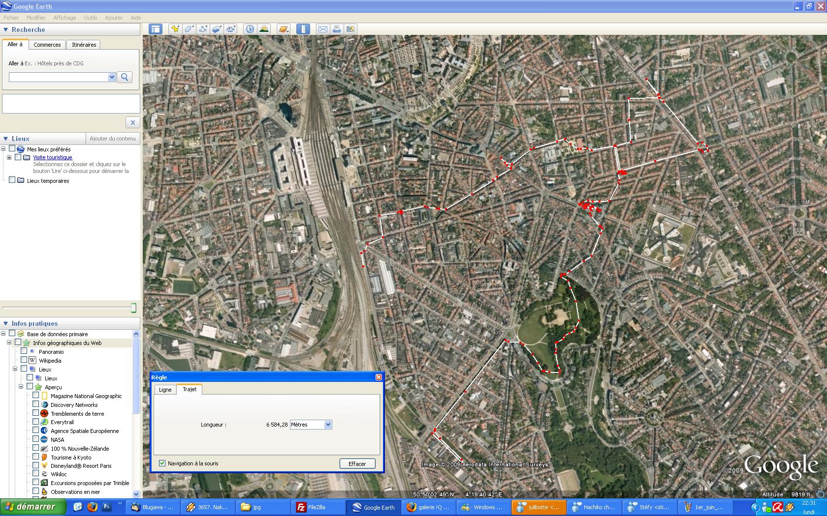View in Google Maps icon

point(350,29)
